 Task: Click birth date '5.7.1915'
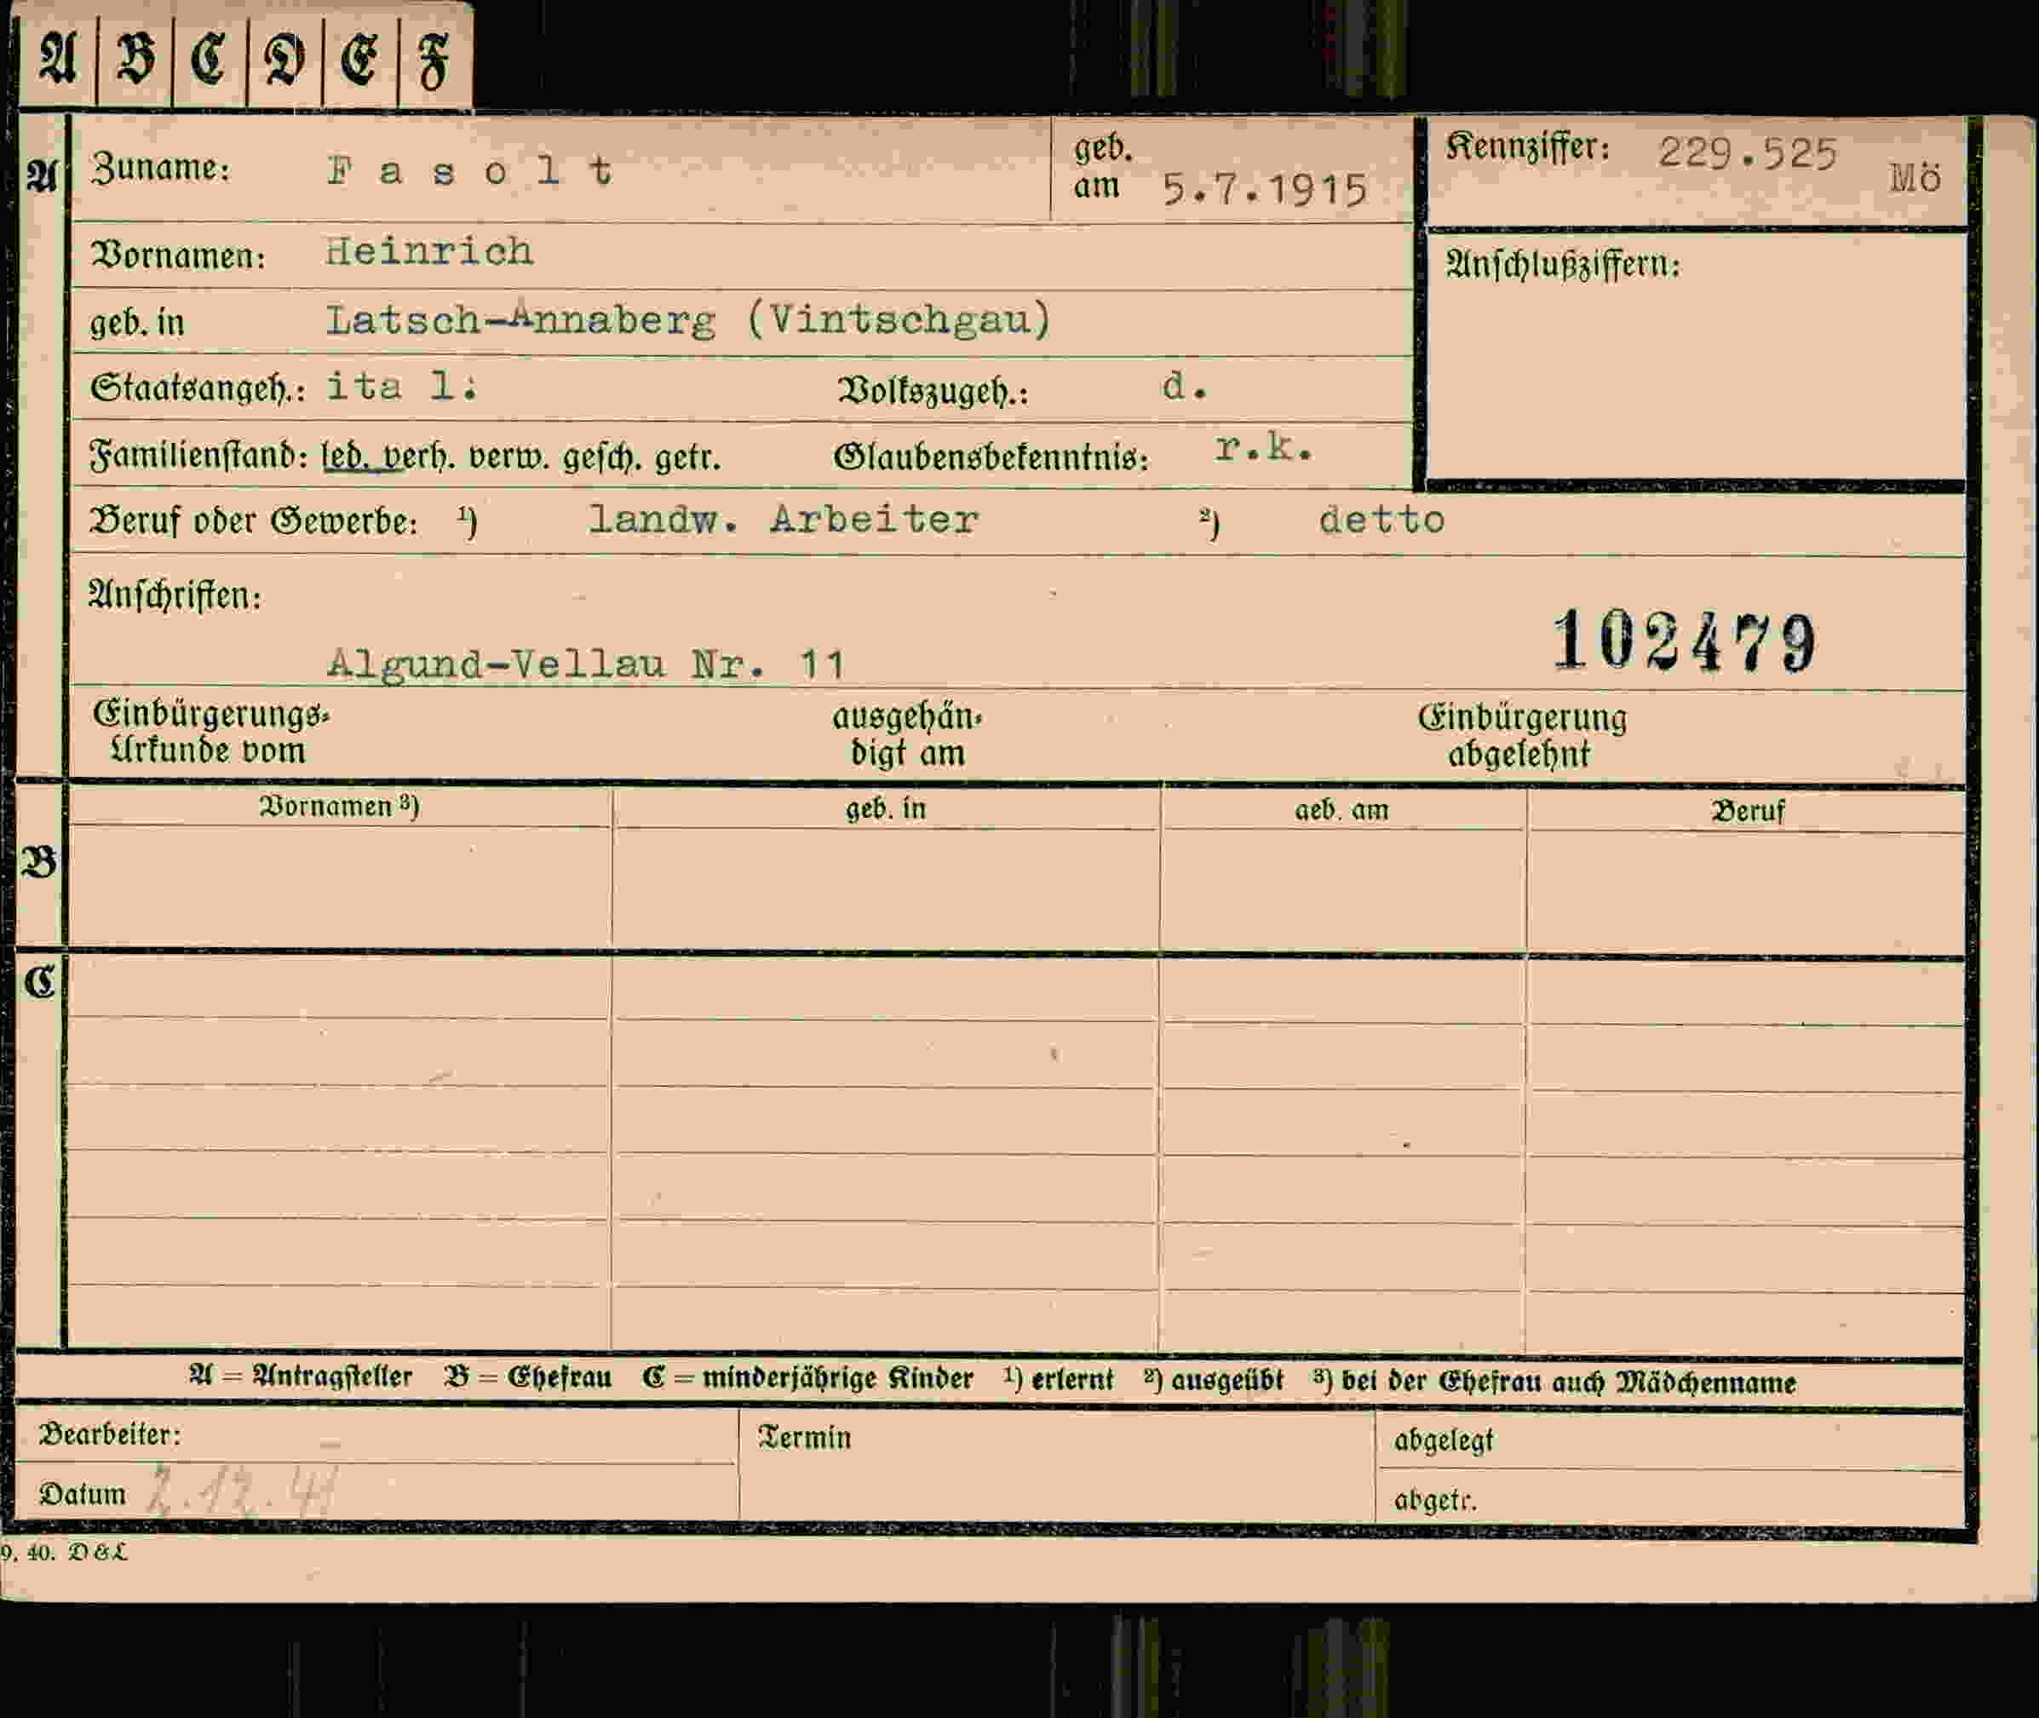[1266, 190]
